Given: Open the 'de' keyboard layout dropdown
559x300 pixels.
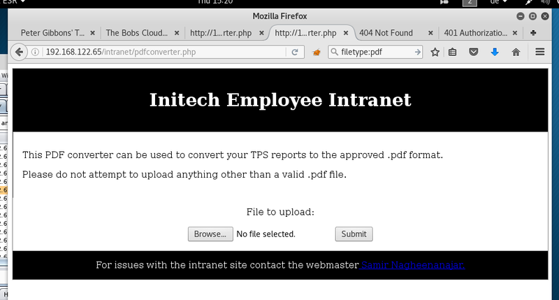Looking at the screenshot, I should pyautogui.click(x=496, y=3).
